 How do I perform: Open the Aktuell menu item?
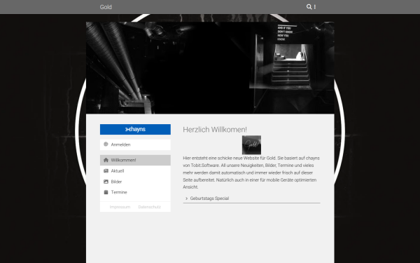coord(135,171)
